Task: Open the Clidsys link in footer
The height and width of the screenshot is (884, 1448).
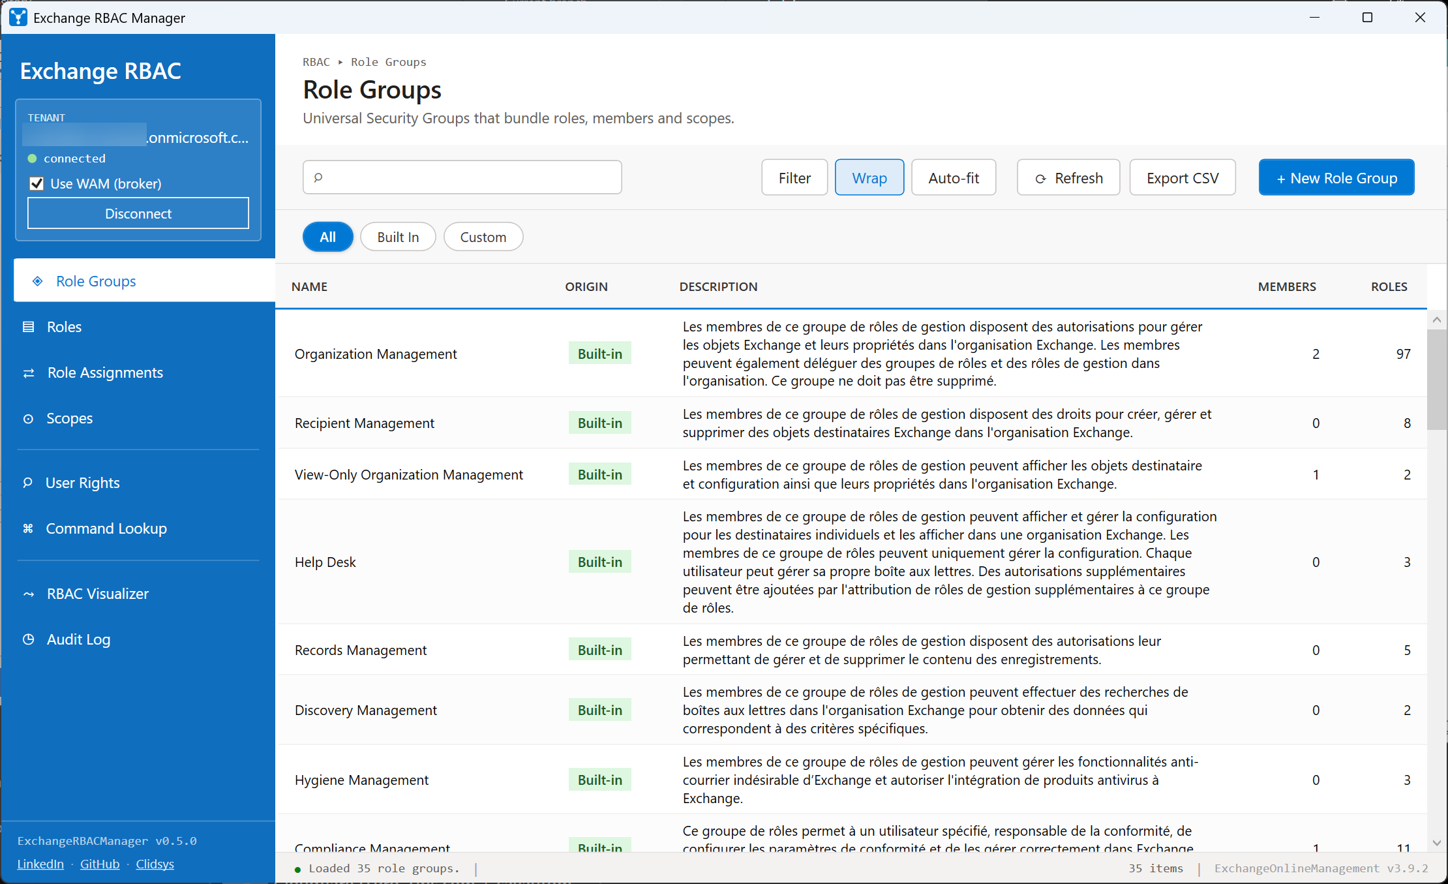Action: [155, 864]
